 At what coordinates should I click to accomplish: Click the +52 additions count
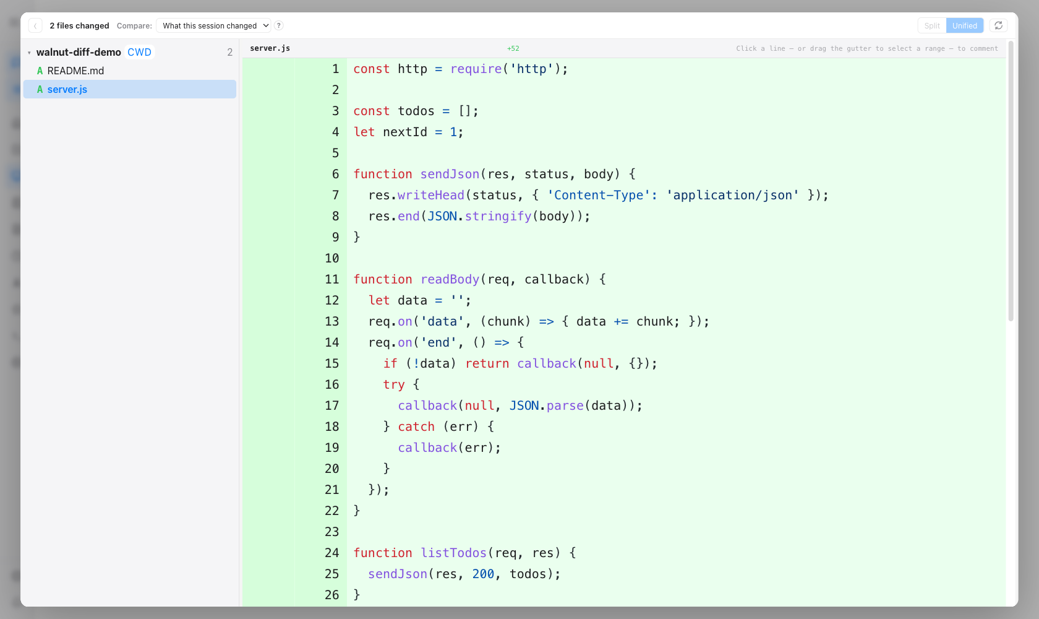coord(513,48)
